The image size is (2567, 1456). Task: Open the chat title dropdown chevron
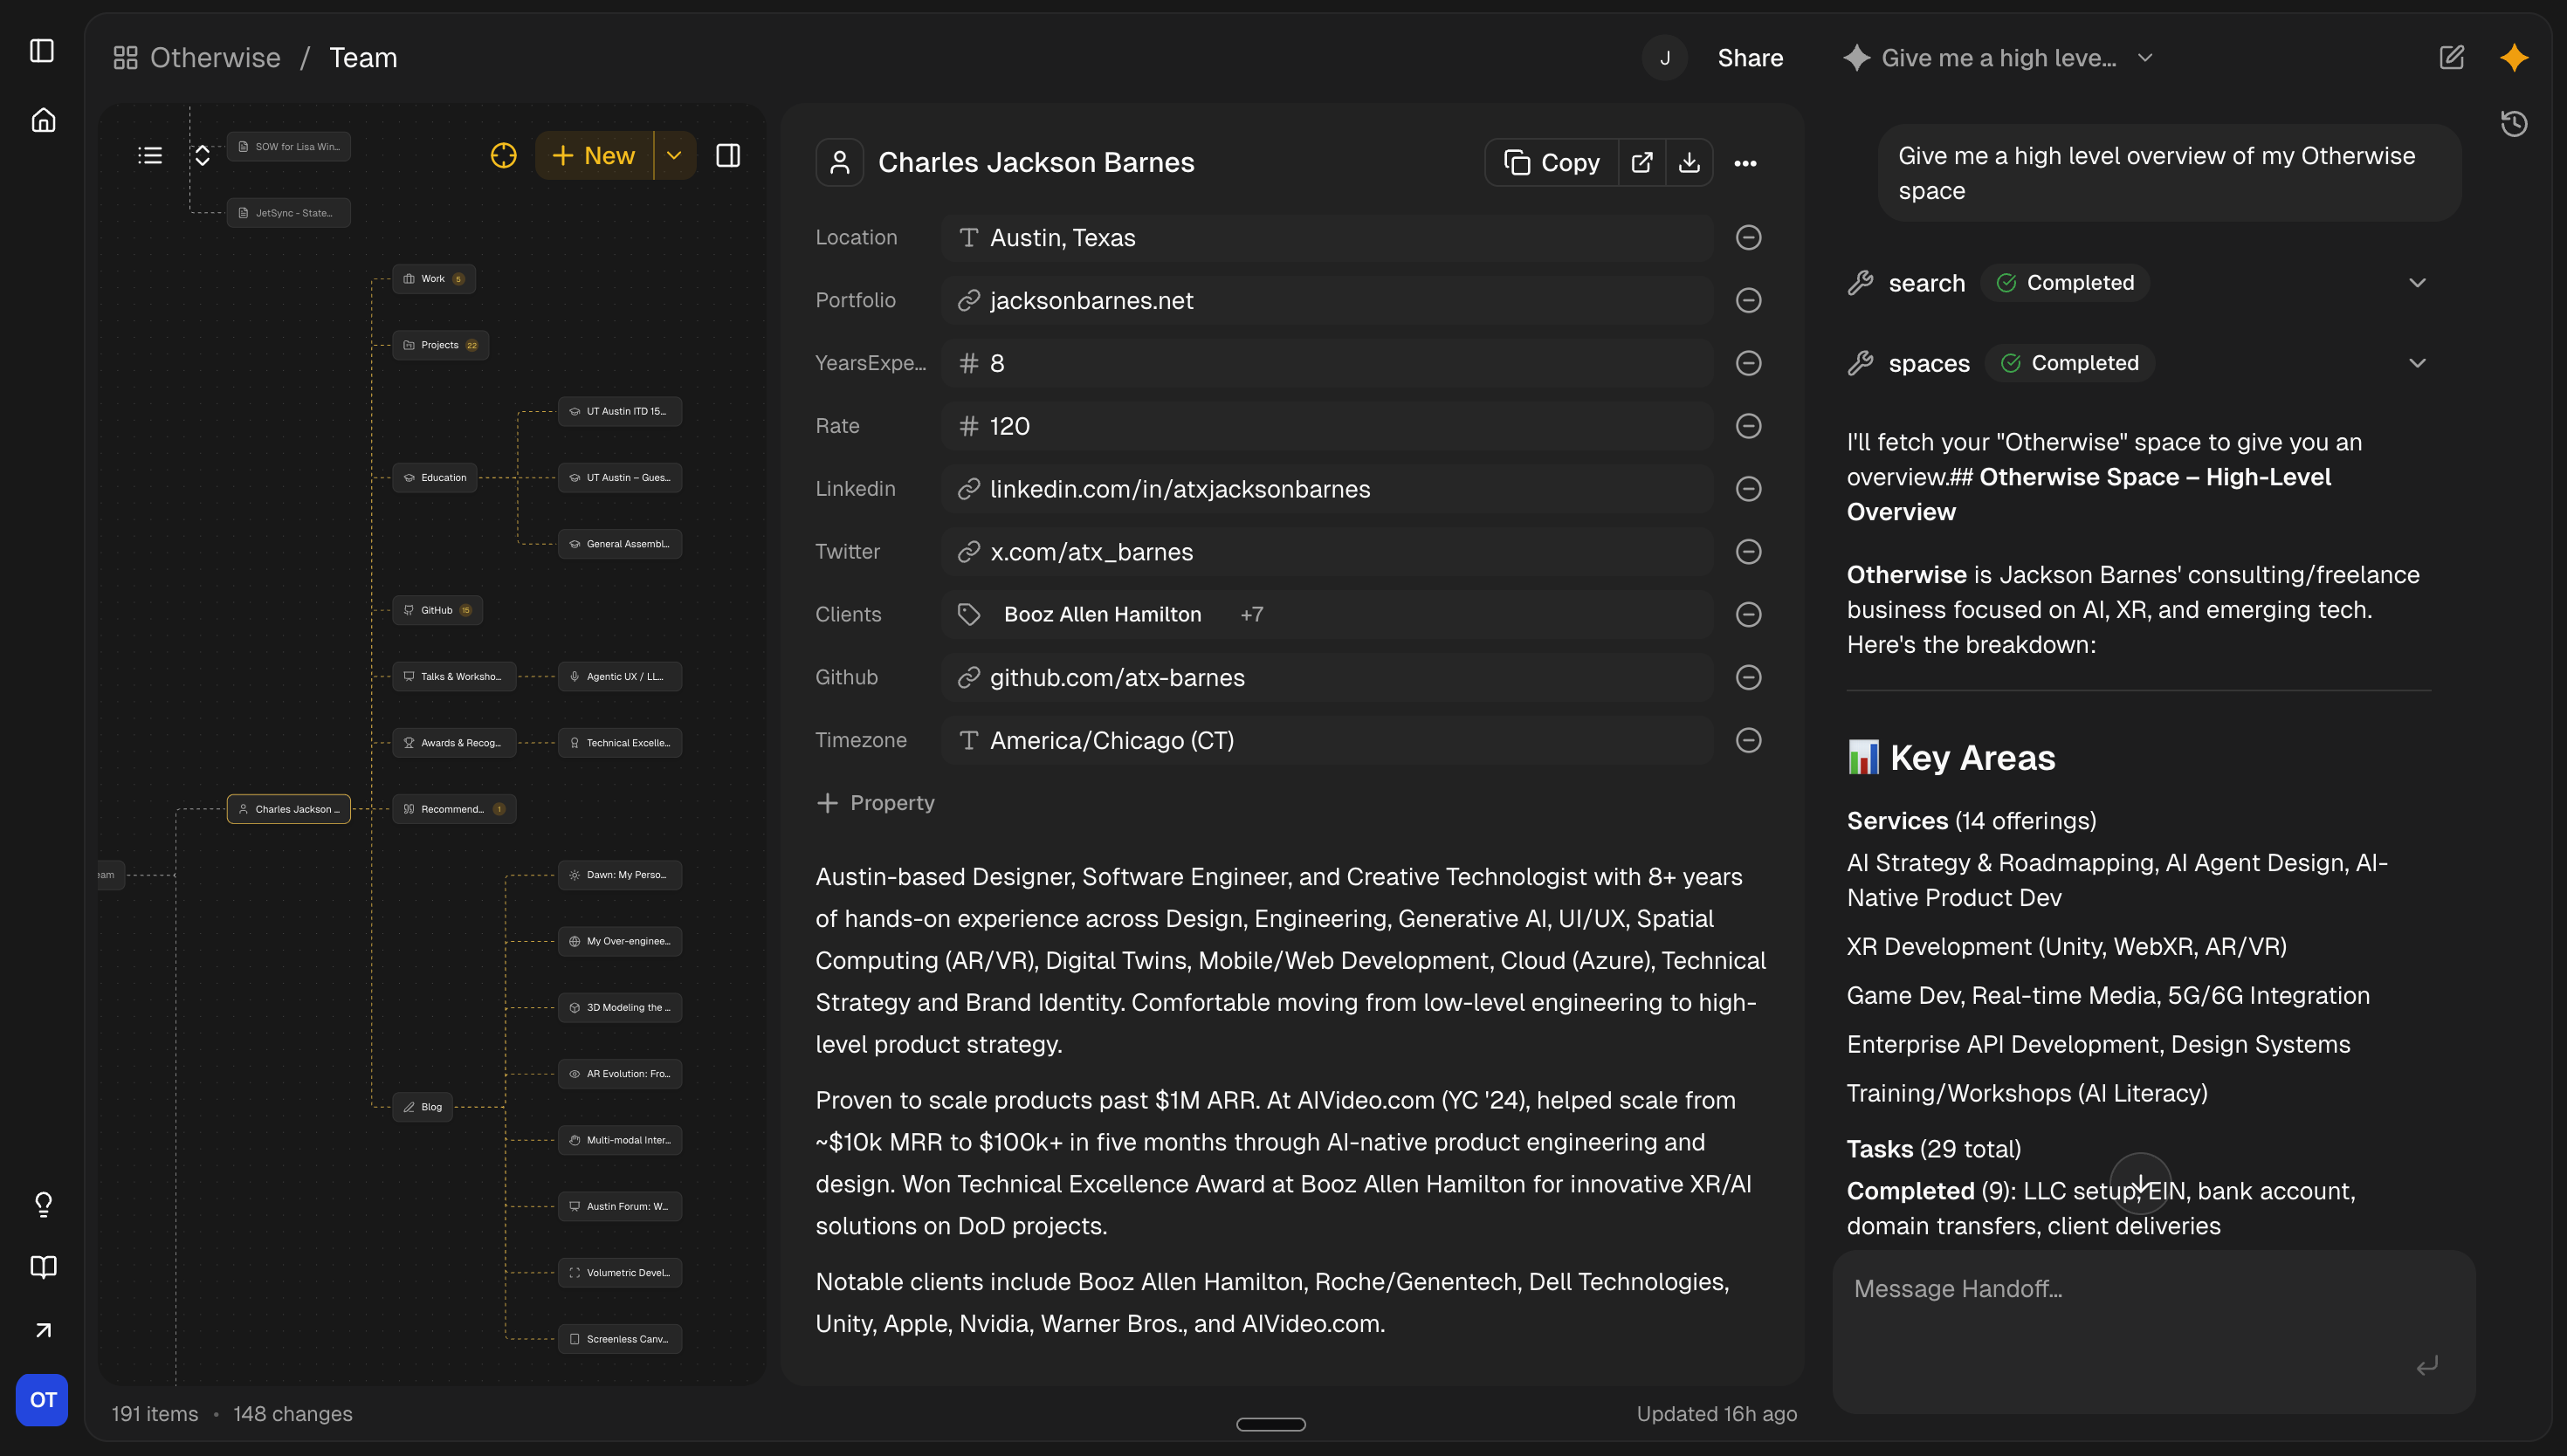click(2145, 58)
